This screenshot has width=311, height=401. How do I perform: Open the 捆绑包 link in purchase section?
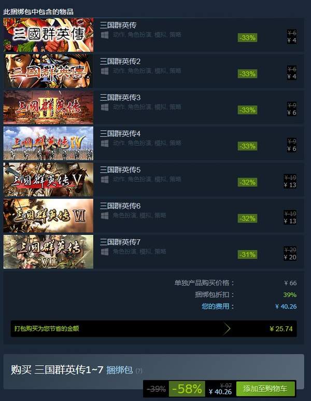pyautogui.click(x=119, y=370)
